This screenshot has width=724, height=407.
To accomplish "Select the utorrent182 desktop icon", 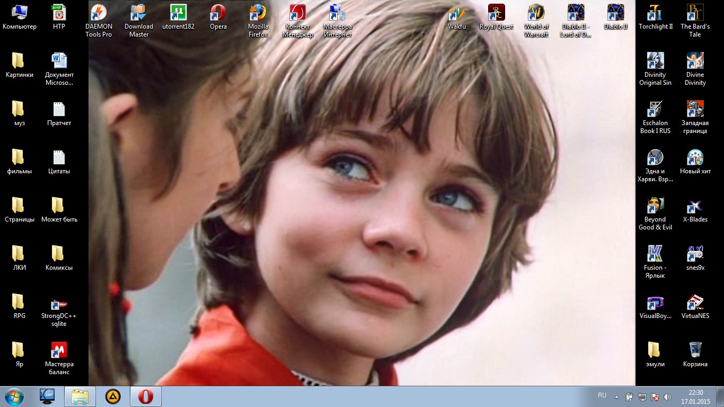I will [178, 17].
